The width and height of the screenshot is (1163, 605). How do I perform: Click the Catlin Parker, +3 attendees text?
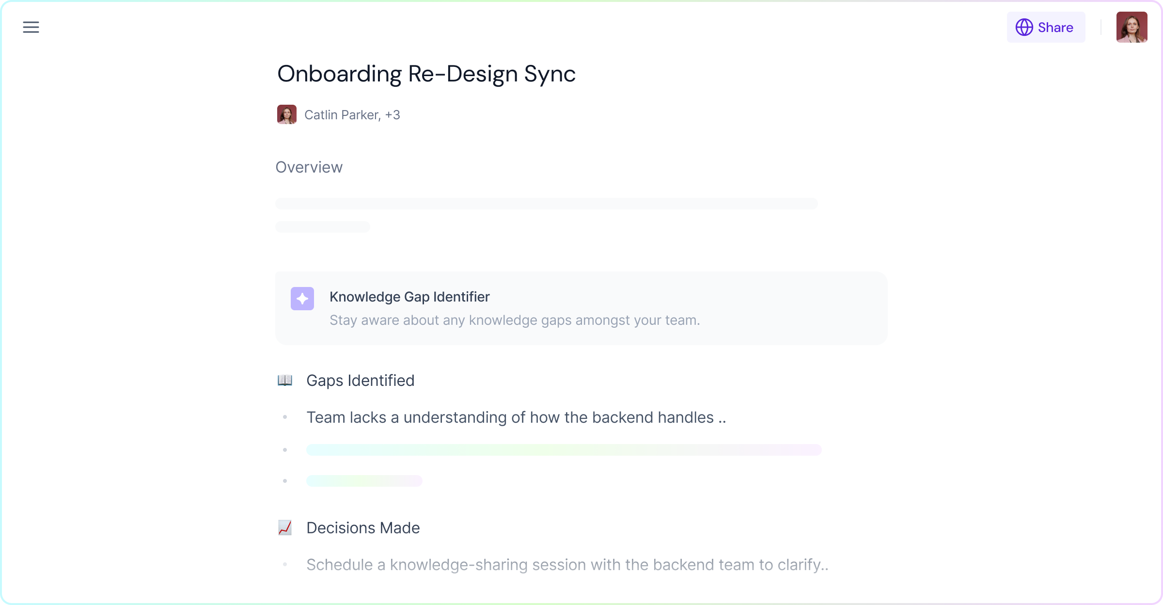tap(352, 115)
